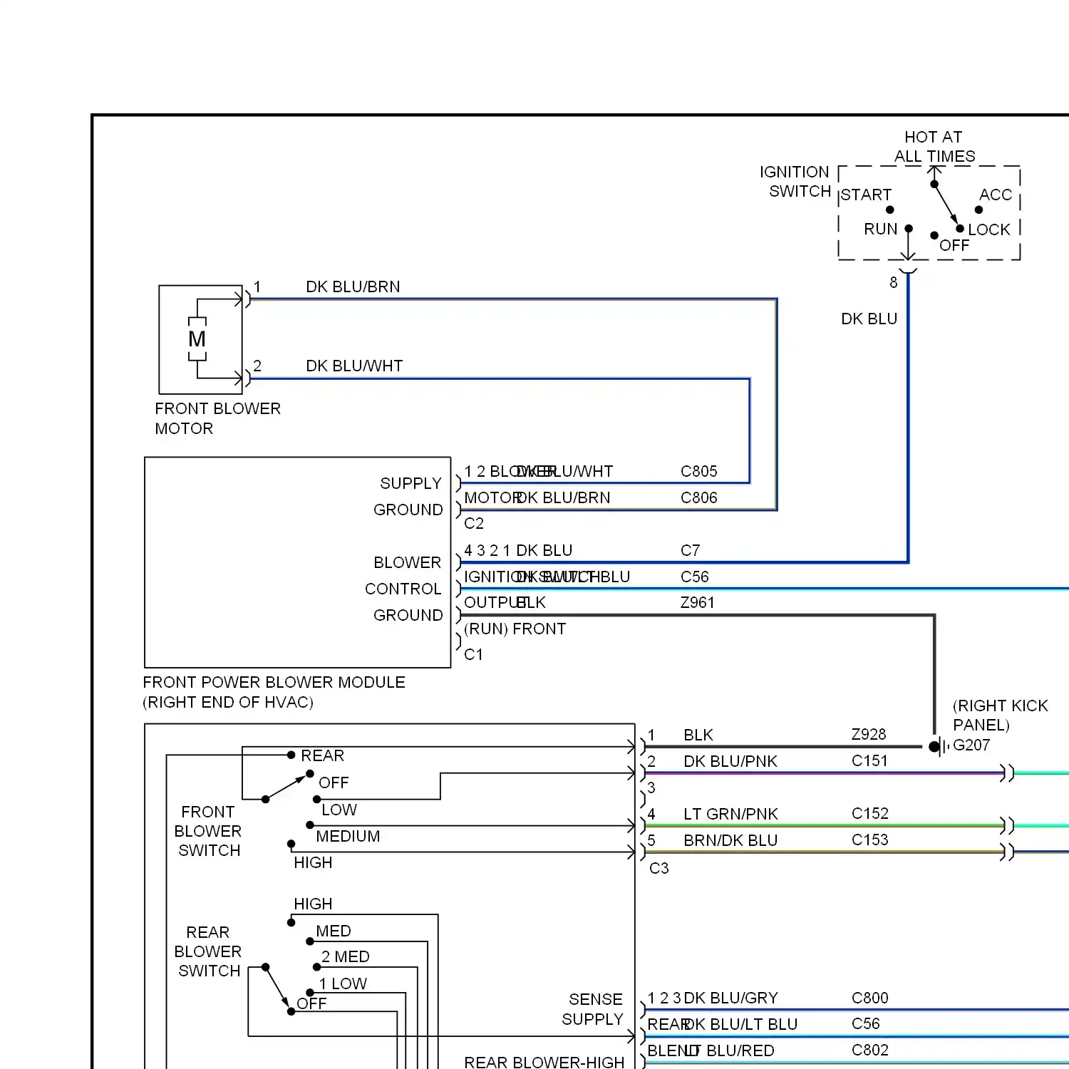Select circuit code C806

point(699,498)
